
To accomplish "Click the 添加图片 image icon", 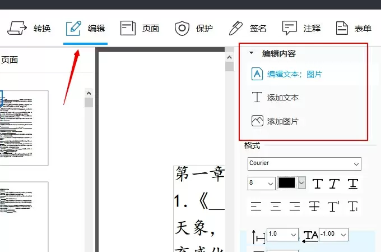I will 257,121.
